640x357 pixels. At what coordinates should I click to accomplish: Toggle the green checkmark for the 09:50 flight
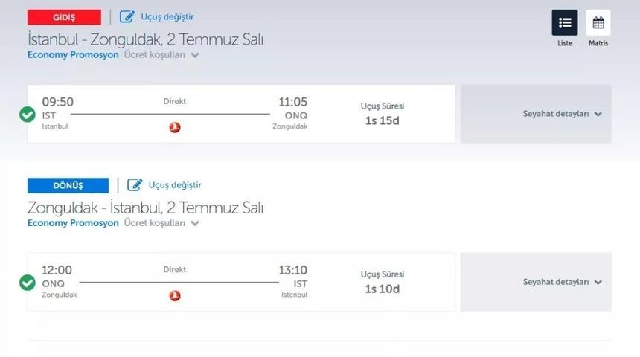(28, 114)
